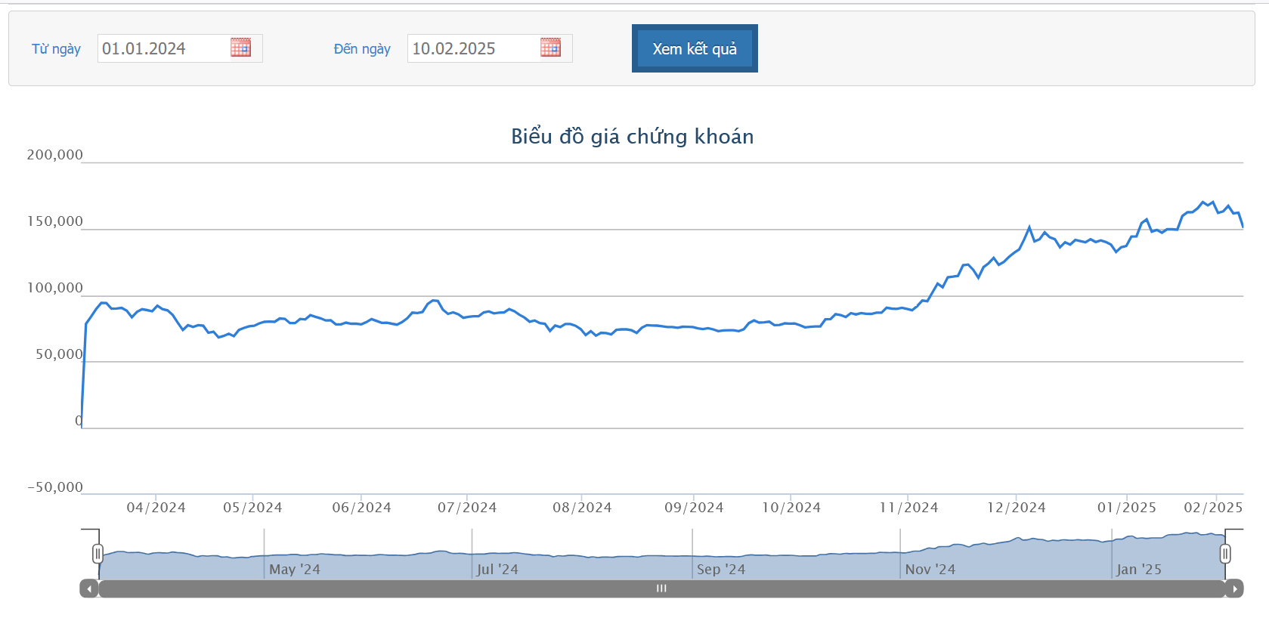Click the 07/2024 x-axis label
The width and height of the screenshot is (1269, 621).
tap(467, 508)
